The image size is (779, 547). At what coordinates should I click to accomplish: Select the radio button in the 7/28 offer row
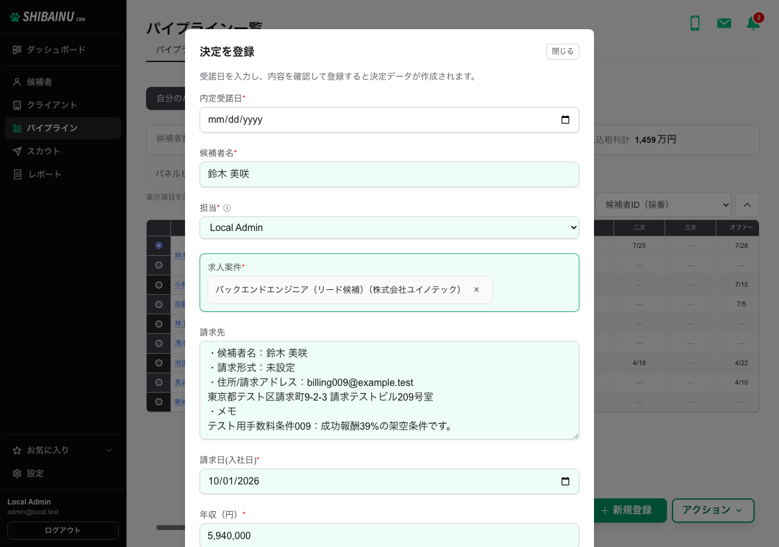pyautogui.click(x=159, y=246)
